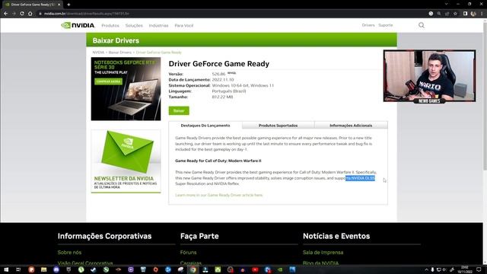This screenshot has width=487, height=274.
Task: Open the Fóruns footer link
Action: [x=188, y=253]
